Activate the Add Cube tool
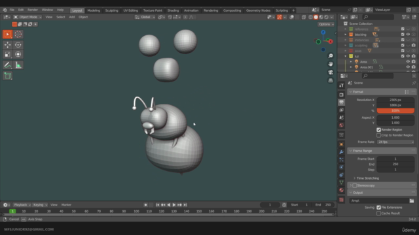This screenshot has height=235, width=419. pyautogui.click(x=7, y=76)
